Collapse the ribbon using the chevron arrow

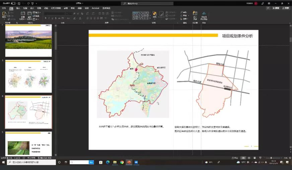[x=289, y=23]
